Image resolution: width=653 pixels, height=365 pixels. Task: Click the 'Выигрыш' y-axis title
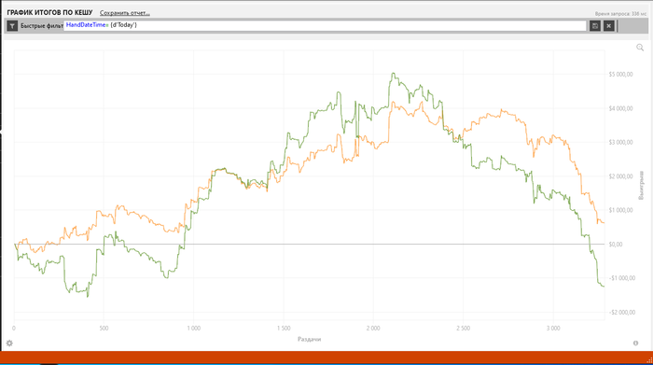tap(641, 185)
